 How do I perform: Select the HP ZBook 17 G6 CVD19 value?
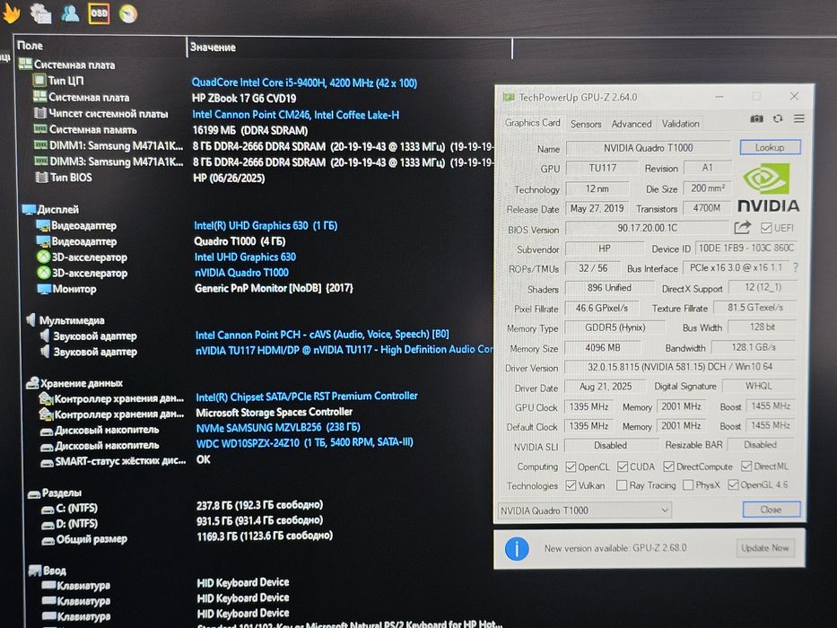244,99
